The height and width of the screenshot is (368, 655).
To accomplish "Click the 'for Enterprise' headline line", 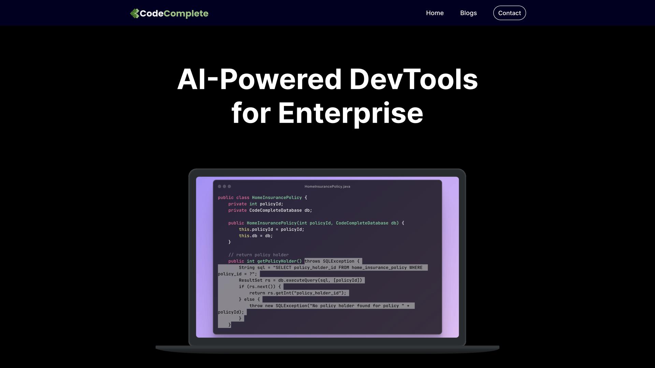I will (x=327, y=113).
